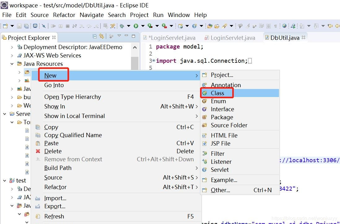Switch to the *LoginServlet.java editor tab
Screen dimensions: 340x224
click(x=170, y=38)
